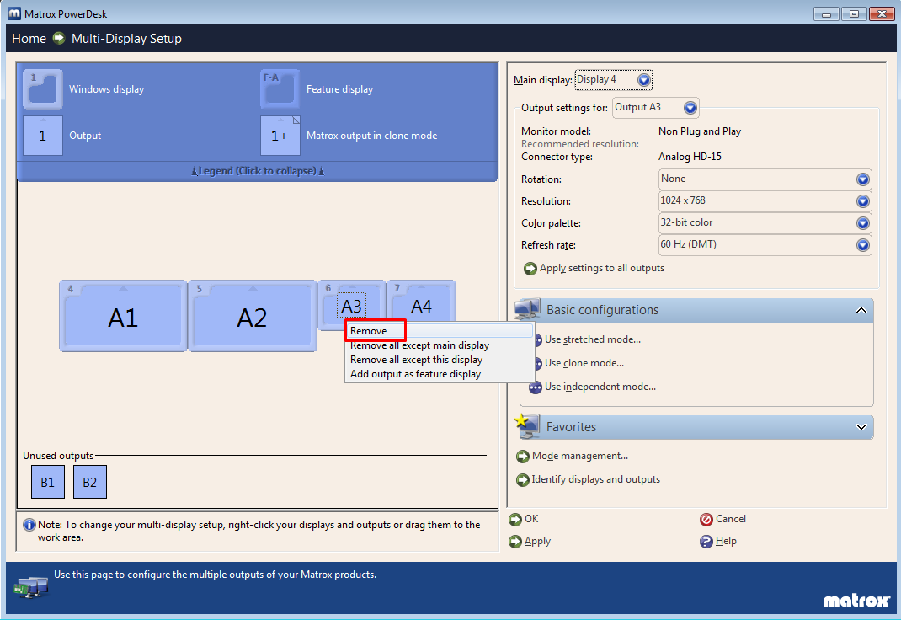Click the Windows display legend icon
The height and width of the screenshot is (620, 901).
coord(42,88)
